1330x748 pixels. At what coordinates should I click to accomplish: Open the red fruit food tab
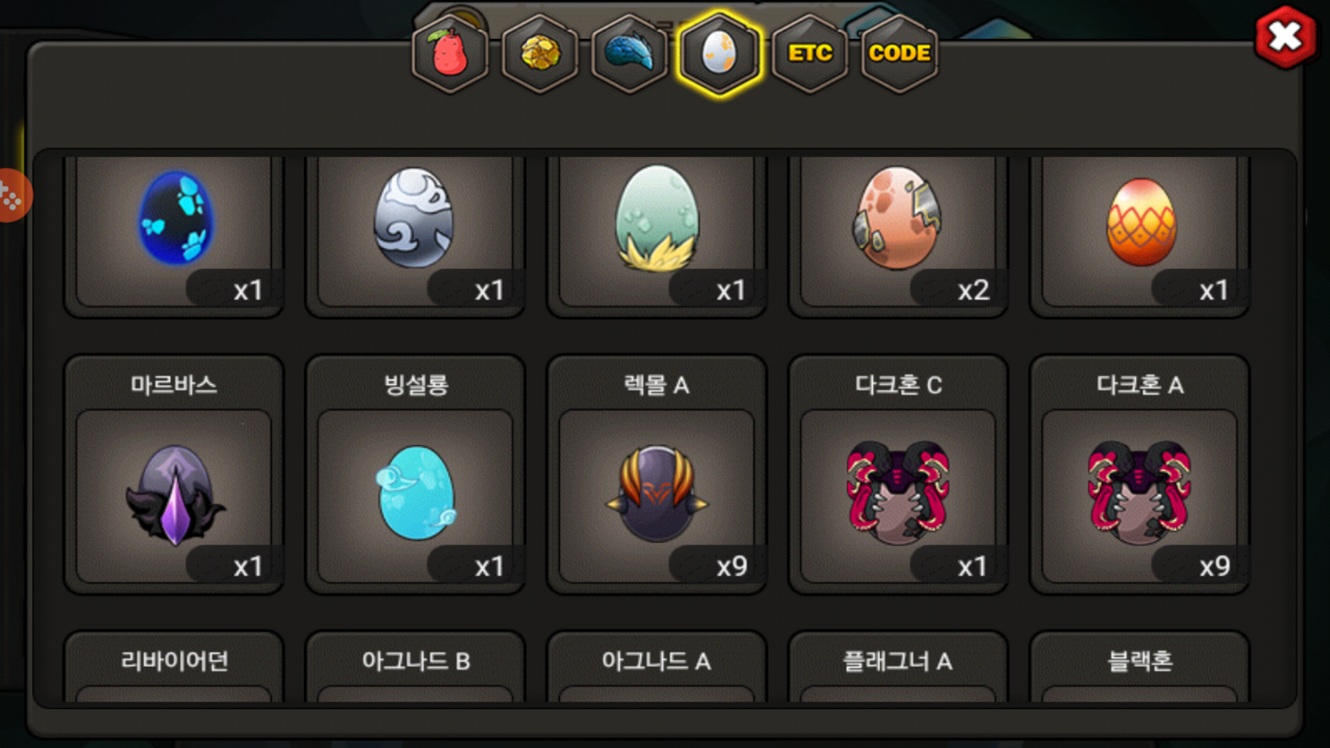point(450,53)
